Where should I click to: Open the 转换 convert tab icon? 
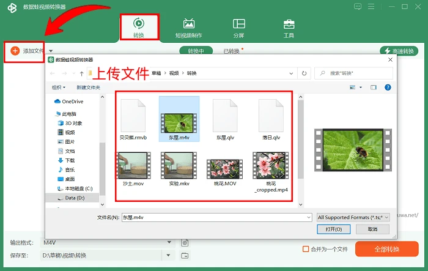tap(139, 23)
